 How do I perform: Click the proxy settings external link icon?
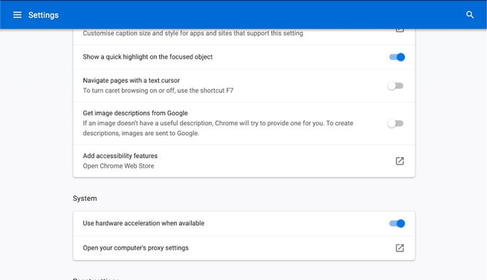[x=400, y=248]
